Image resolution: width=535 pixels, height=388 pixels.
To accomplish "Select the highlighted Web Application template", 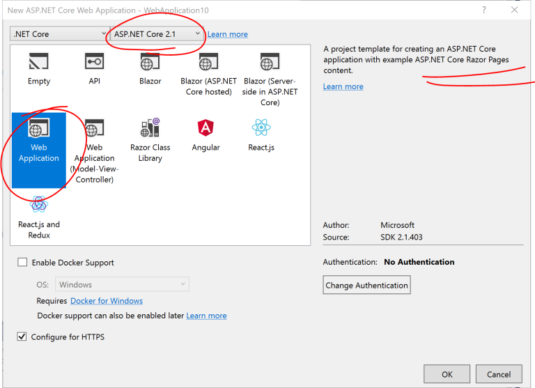I will (x=39, y=150).
